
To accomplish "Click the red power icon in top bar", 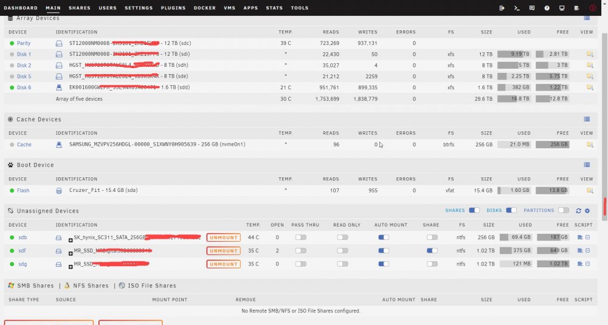I will [592, 8].
